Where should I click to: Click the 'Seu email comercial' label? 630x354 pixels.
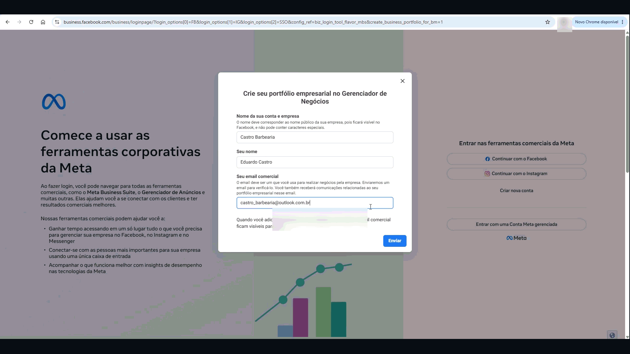pyautogui.click(x=257, y=176)
